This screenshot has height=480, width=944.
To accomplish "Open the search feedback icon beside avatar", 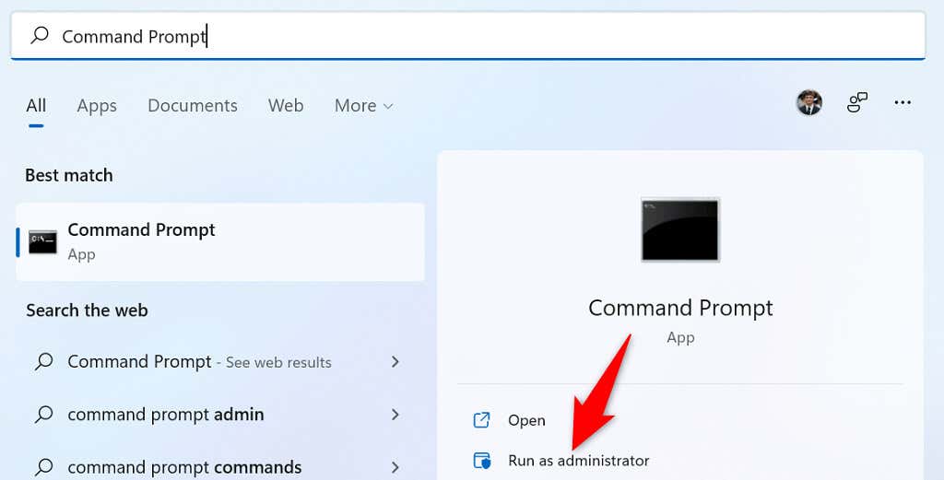I will click(x=857, y=103).
